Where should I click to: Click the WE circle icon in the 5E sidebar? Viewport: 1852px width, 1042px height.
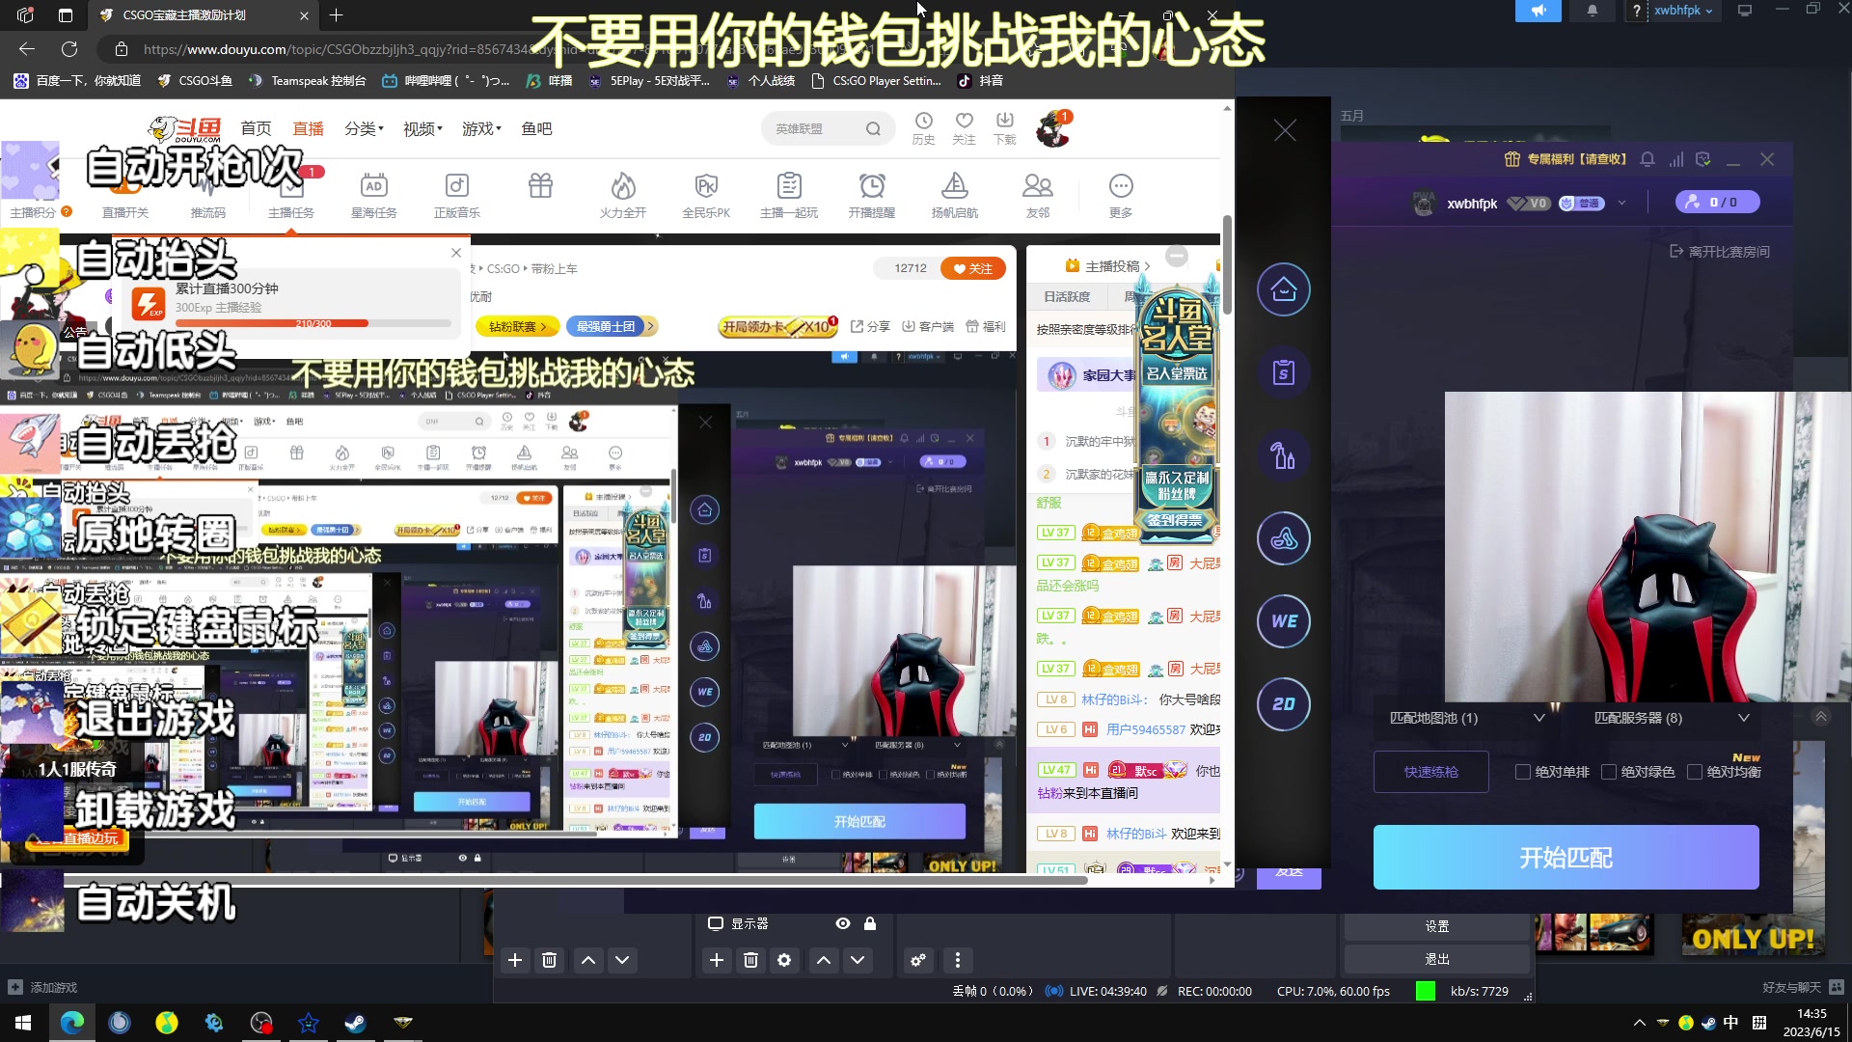[x=1284, y=621]
